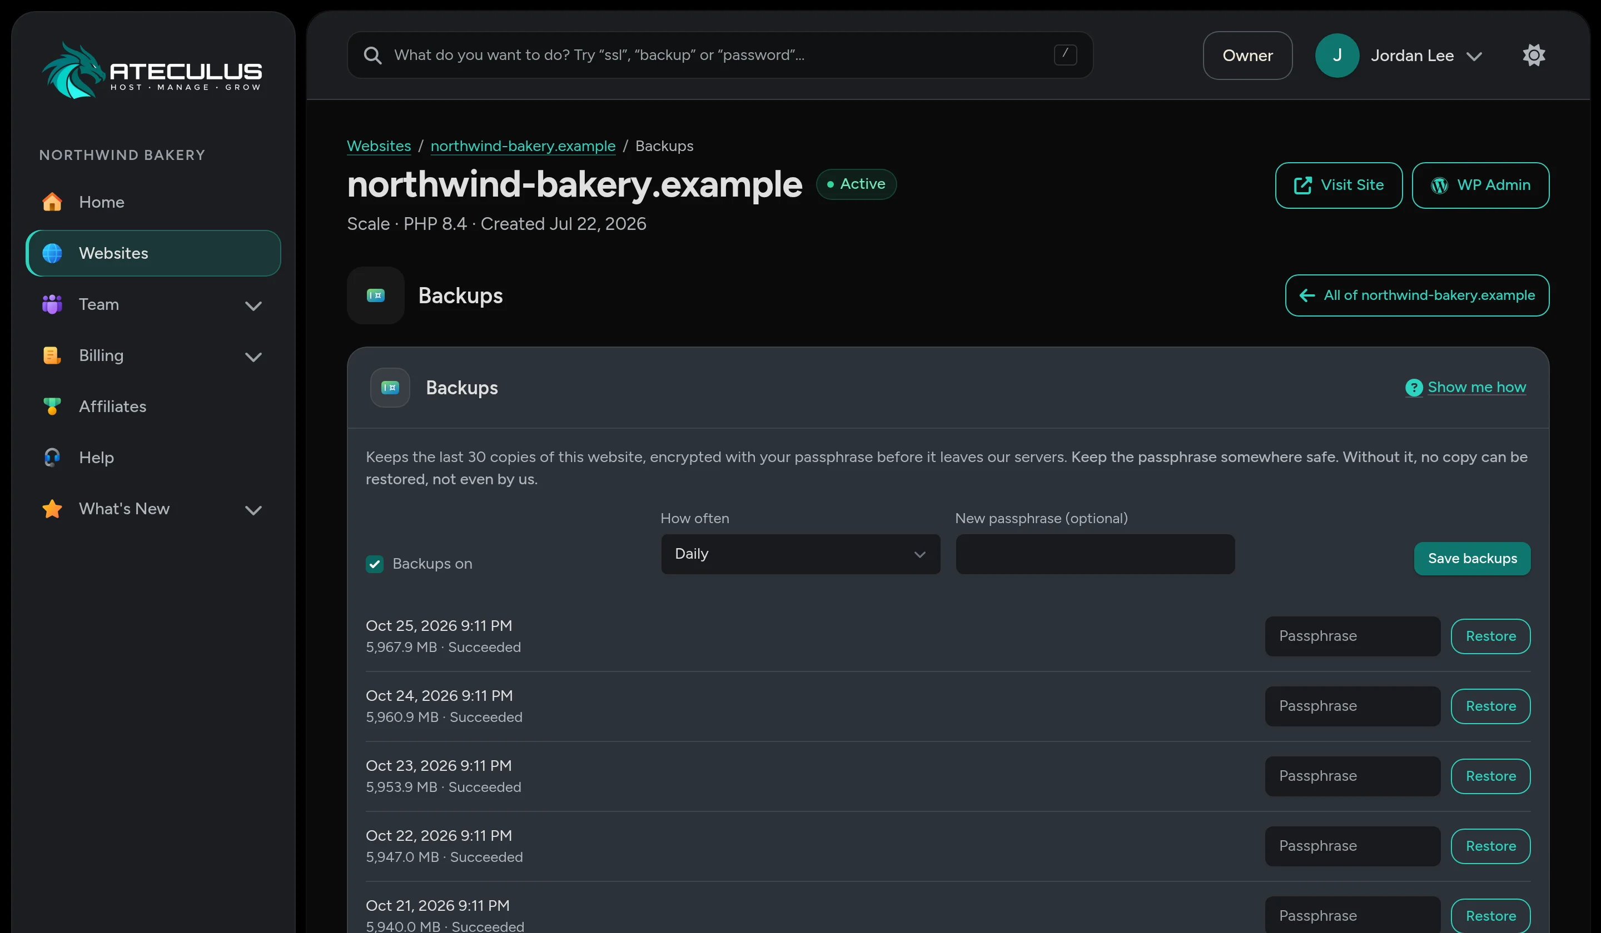Image resolution: width=1601 pixels, height=933 pixels.
Task: Go to Websites breadcrumb link
Action: click(x=379, y=146)
